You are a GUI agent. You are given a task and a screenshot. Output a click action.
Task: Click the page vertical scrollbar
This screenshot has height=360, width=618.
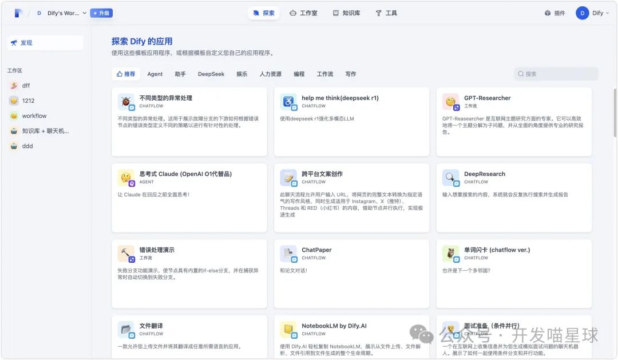615,113
